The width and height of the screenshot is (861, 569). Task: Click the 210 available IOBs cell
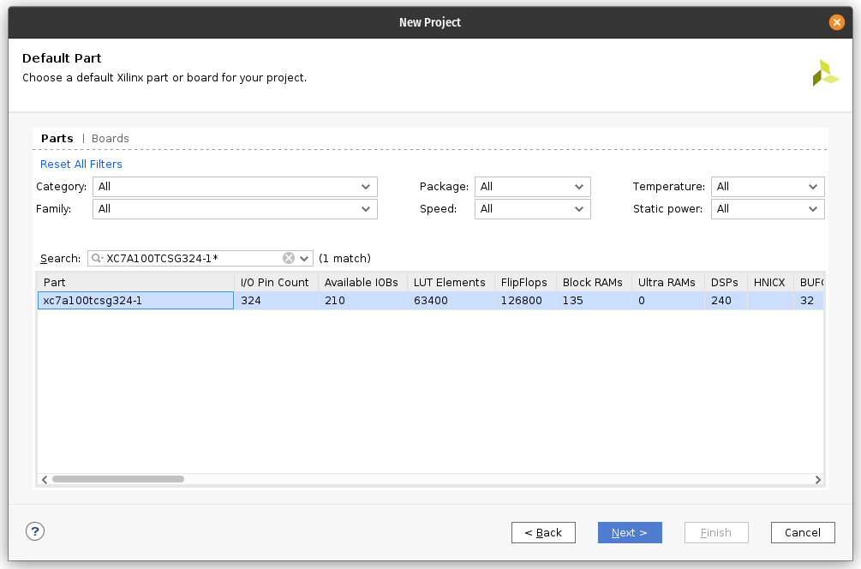tap(362, 301)
